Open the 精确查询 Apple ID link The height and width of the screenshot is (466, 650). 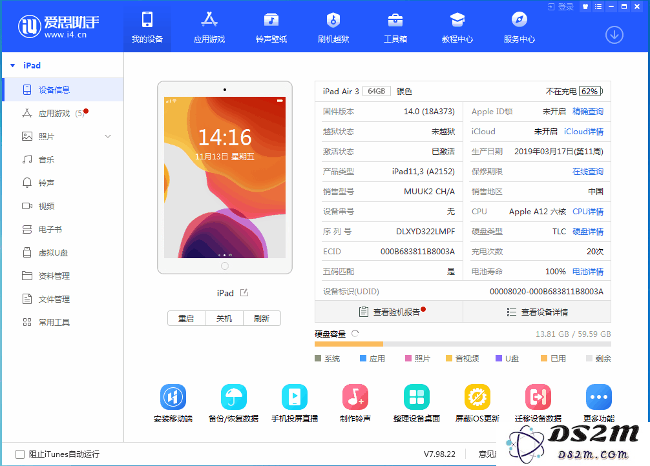[588, 112]
